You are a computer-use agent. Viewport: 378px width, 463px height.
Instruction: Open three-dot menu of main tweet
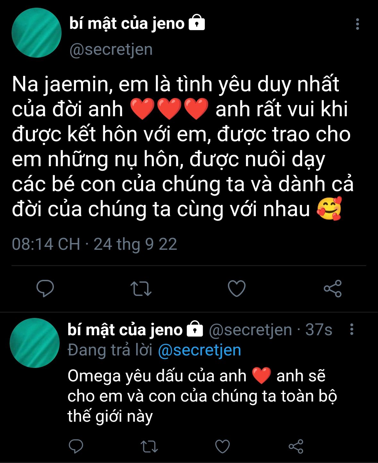[357, 24]
